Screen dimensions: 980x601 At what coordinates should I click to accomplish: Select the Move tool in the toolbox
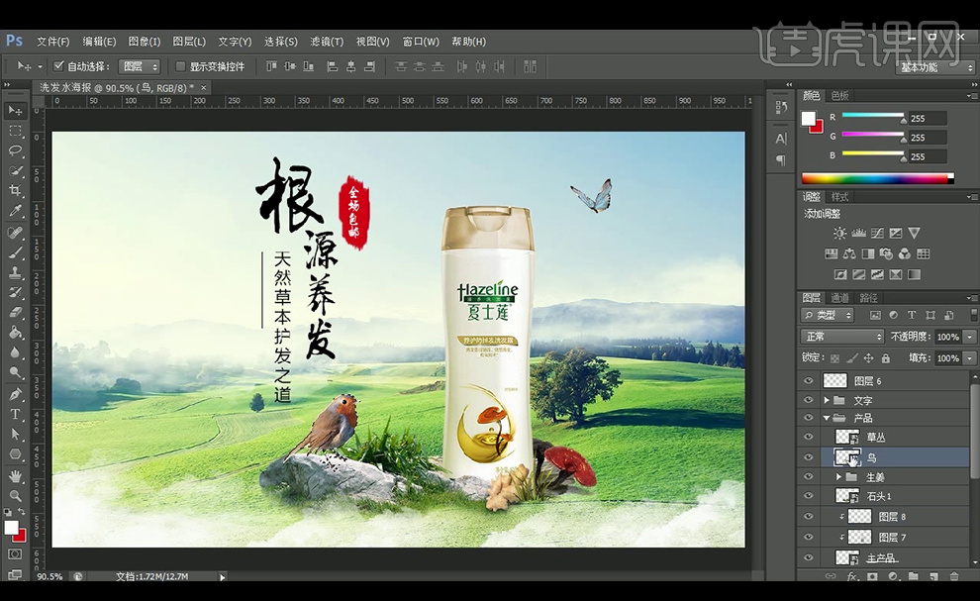click(15, 111)
